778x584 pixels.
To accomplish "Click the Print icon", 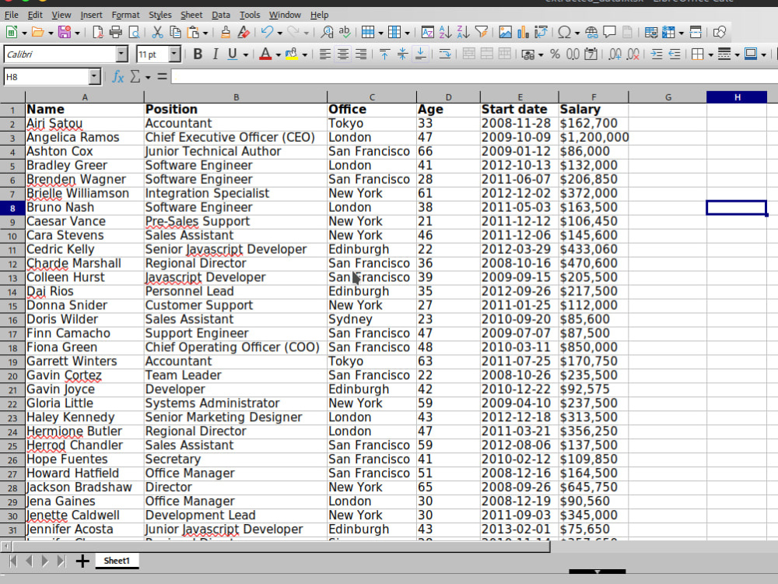I will coord(116,33).
